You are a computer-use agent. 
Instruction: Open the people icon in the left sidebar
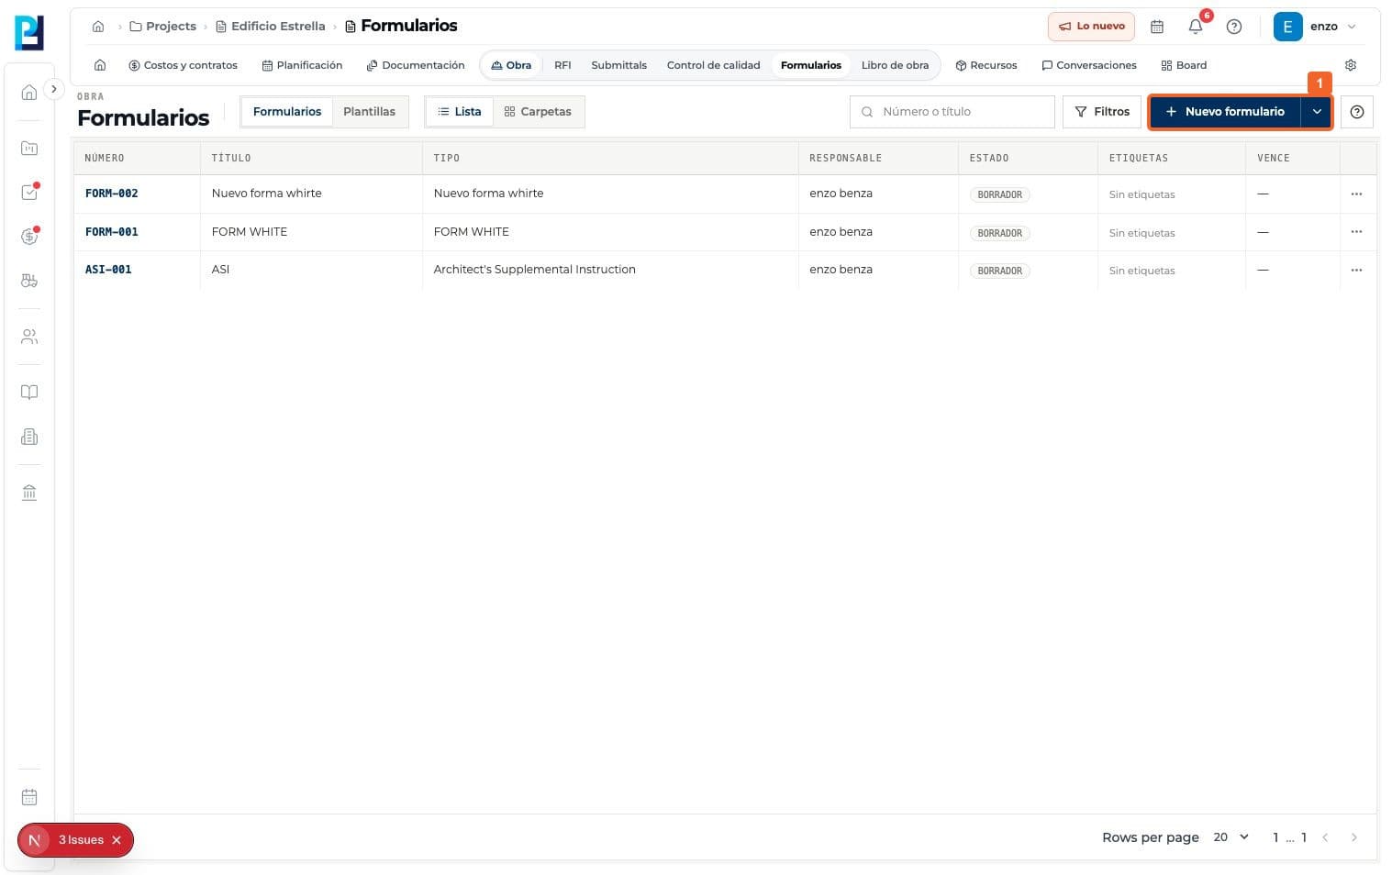(x=29, y=337)
